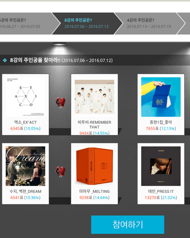Click the boxing gloves icon between Dream and Mamamoo
The height and width of the screenshot is (238, 190).
pyautogui.click(x=60, y=172)
